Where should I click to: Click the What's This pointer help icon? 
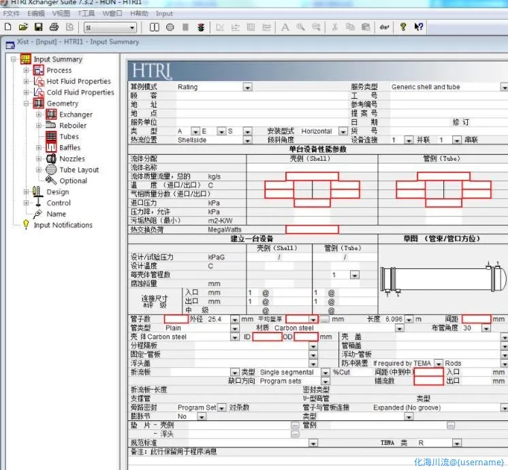[x=419, y=27]
